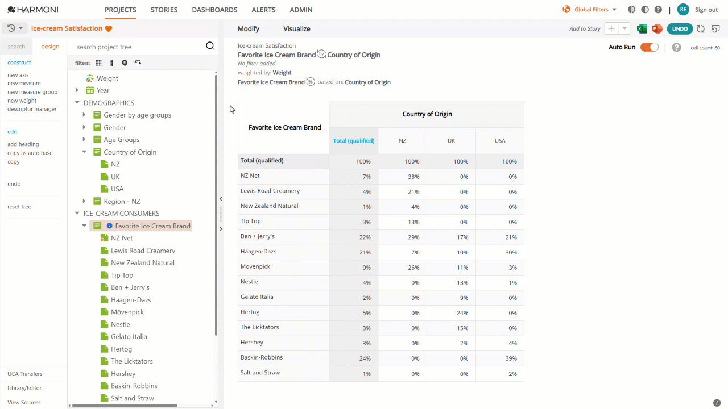Open the Add to Story dropdown arrow

(x=624, y=28)
